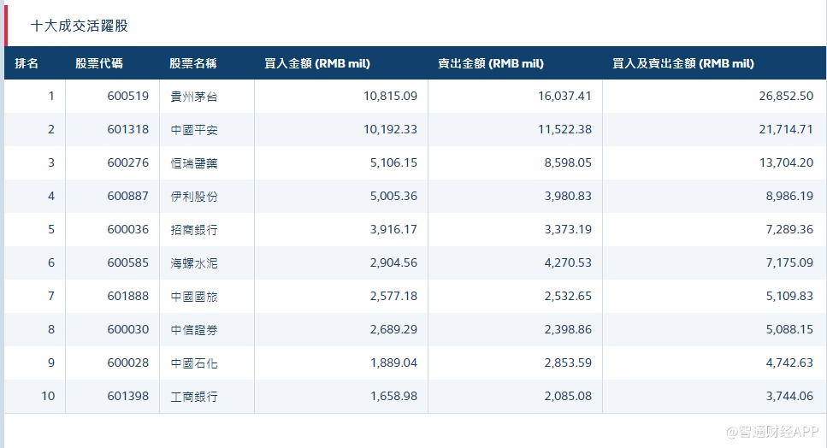This screenshot has width=827, height=448.
Task: Click the 股票代碼 column header
Action: (x=98, y=64)
